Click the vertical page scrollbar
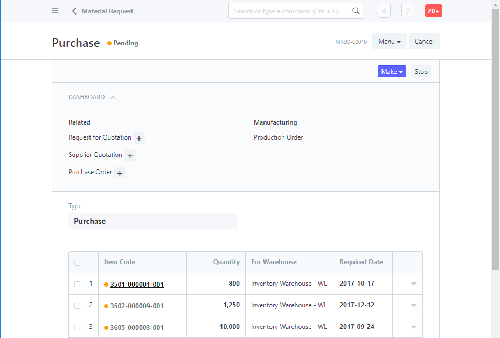This screenshot has height=338, width=500. pyautogui.click(x=495, y=141)
